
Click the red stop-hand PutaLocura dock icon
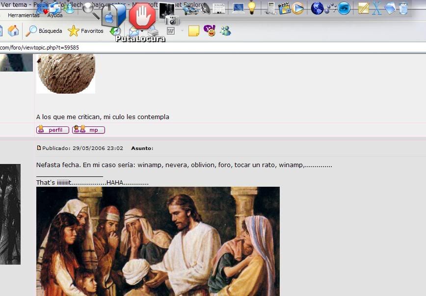[x=142, y=16]
